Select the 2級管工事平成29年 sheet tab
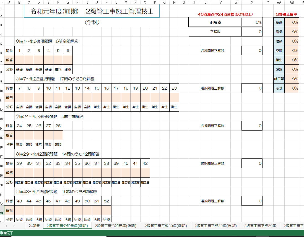Viewport: 304px width, 237px height. click(x=259, y=226)
